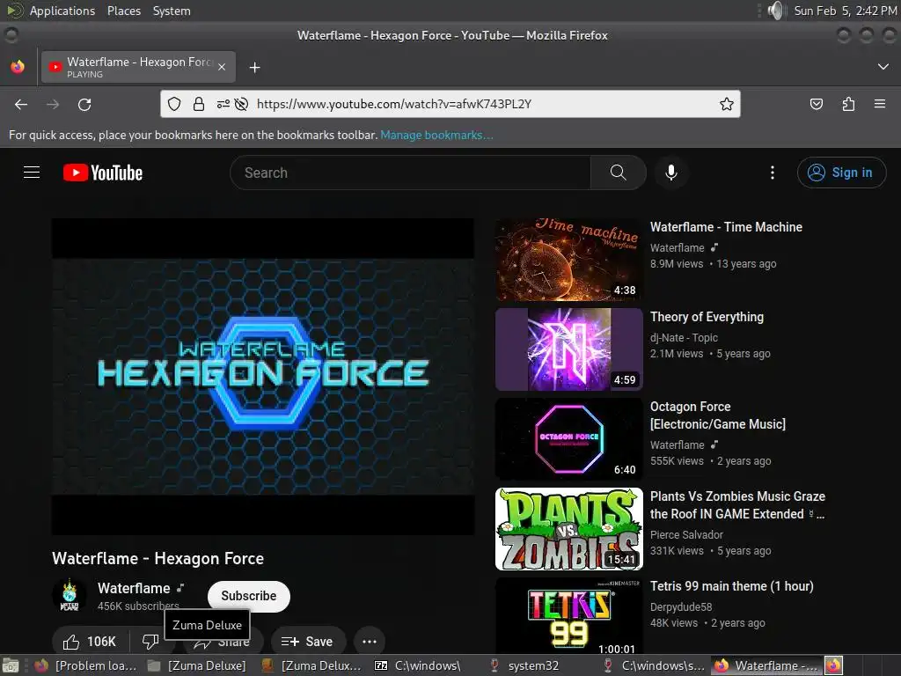Click the padlock site security icon
The width and height of the screenshot is (901, 676).
(x=199, y=104)
